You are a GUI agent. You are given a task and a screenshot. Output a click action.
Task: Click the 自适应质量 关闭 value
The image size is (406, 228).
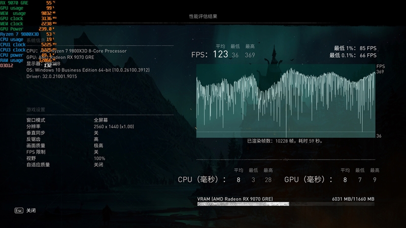(x=98, y=165)
